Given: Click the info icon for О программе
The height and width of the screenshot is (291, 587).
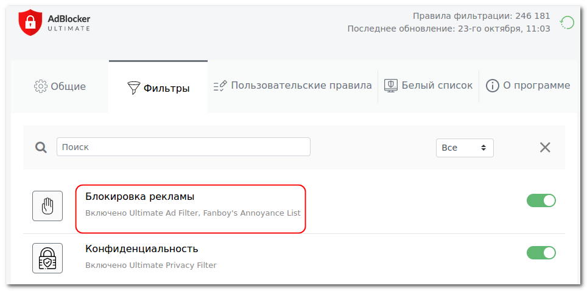Looking at the screenshot, I should [x=492, y=86].
